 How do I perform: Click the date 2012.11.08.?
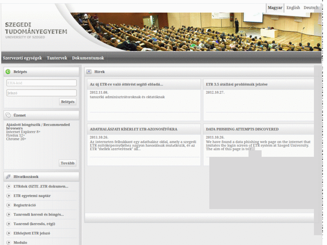(99, 93)
